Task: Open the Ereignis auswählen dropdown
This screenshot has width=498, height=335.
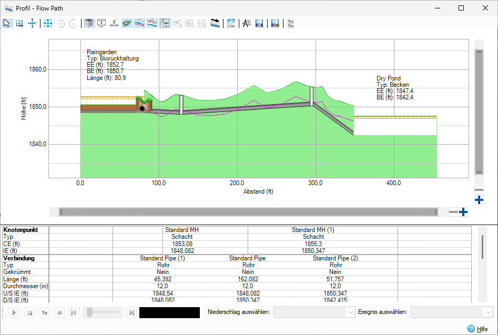Action: pos(452,312)
